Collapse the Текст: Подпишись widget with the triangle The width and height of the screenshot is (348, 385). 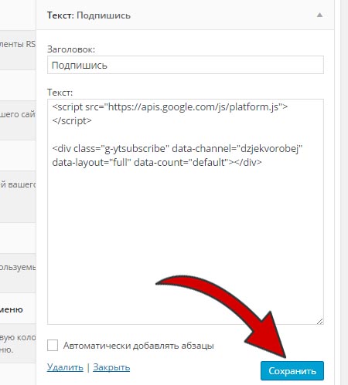319,15
